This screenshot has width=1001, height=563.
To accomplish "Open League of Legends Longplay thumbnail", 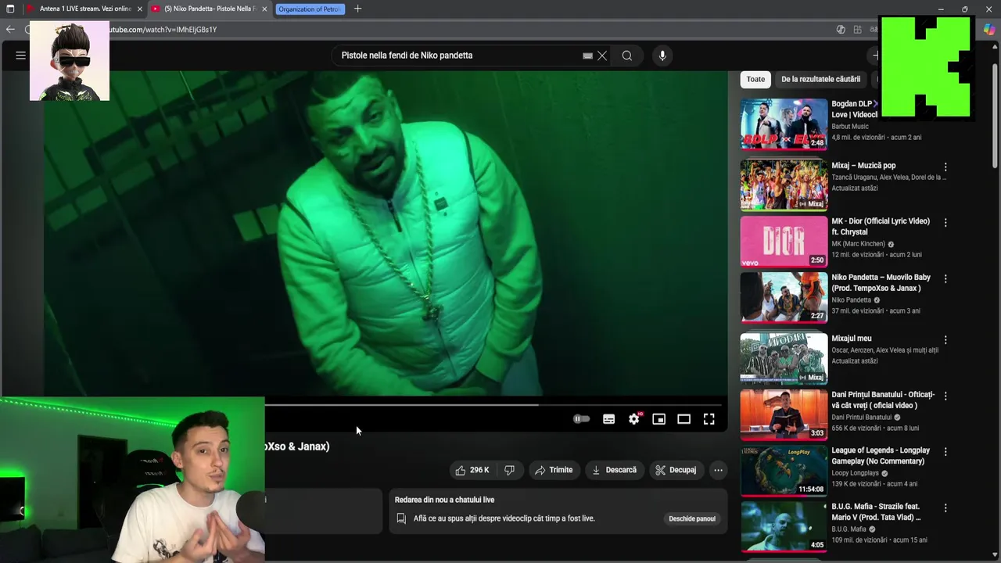I will (784, 471).
